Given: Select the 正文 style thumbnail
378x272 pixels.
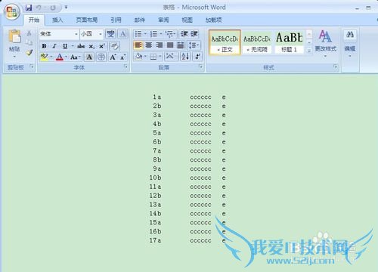Looking at the screenshot, I should click(225, 42).
